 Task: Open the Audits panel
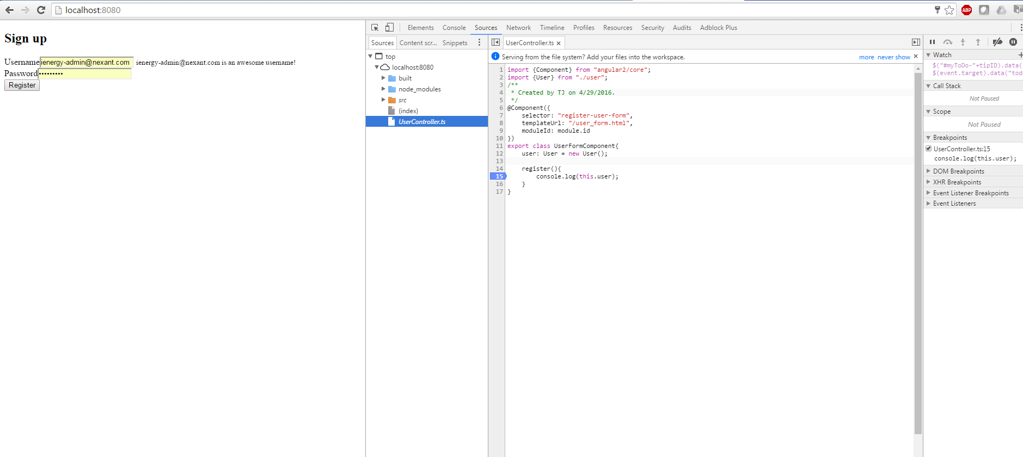[x=682, y=28]
